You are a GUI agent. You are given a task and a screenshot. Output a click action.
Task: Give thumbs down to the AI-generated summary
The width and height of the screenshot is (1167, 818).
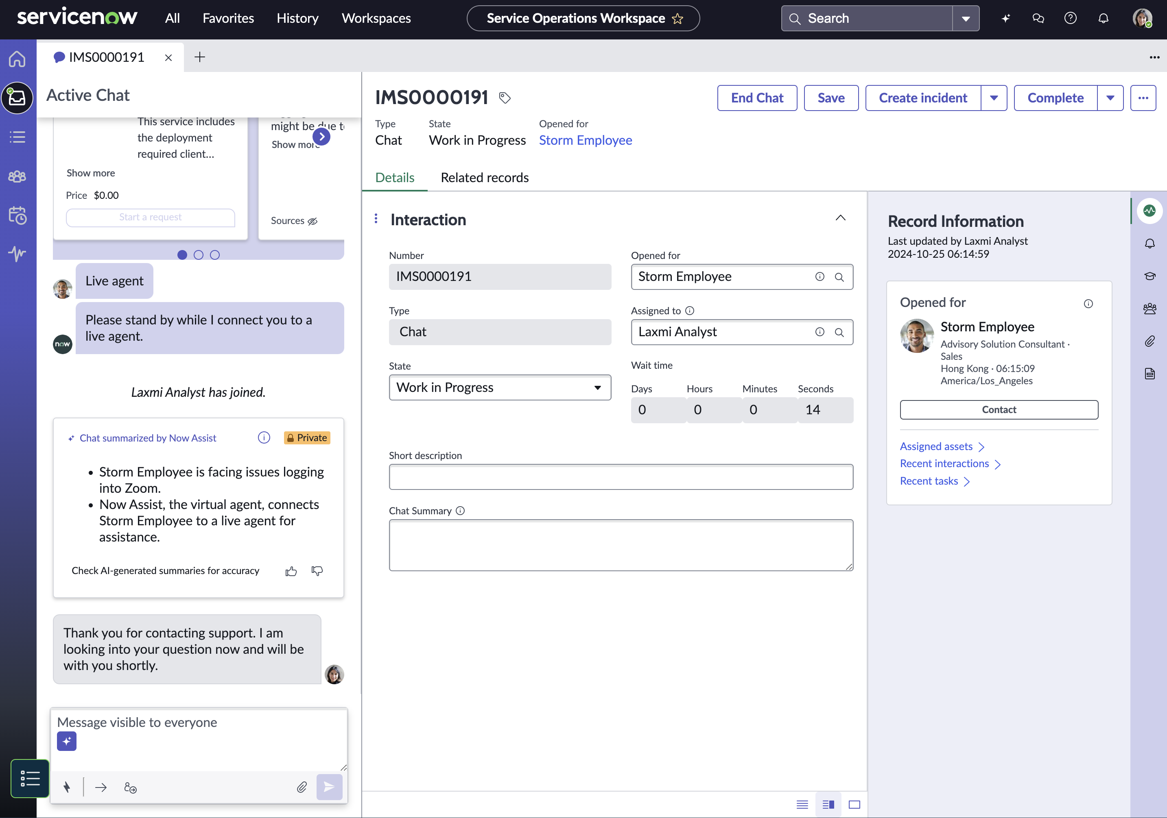tap(316, 571)
